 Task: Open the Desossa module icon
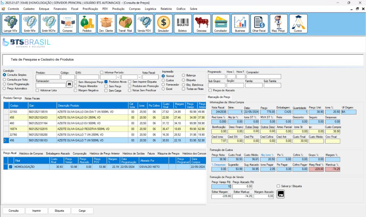pos(201,24)
